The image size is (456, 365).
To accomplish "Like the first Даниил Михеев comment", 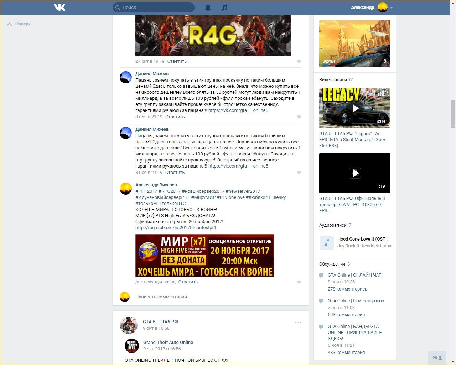I will [299, 117].
